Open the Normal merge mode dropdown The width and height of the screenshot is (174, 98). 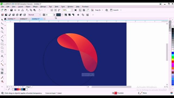click(35, 15)
